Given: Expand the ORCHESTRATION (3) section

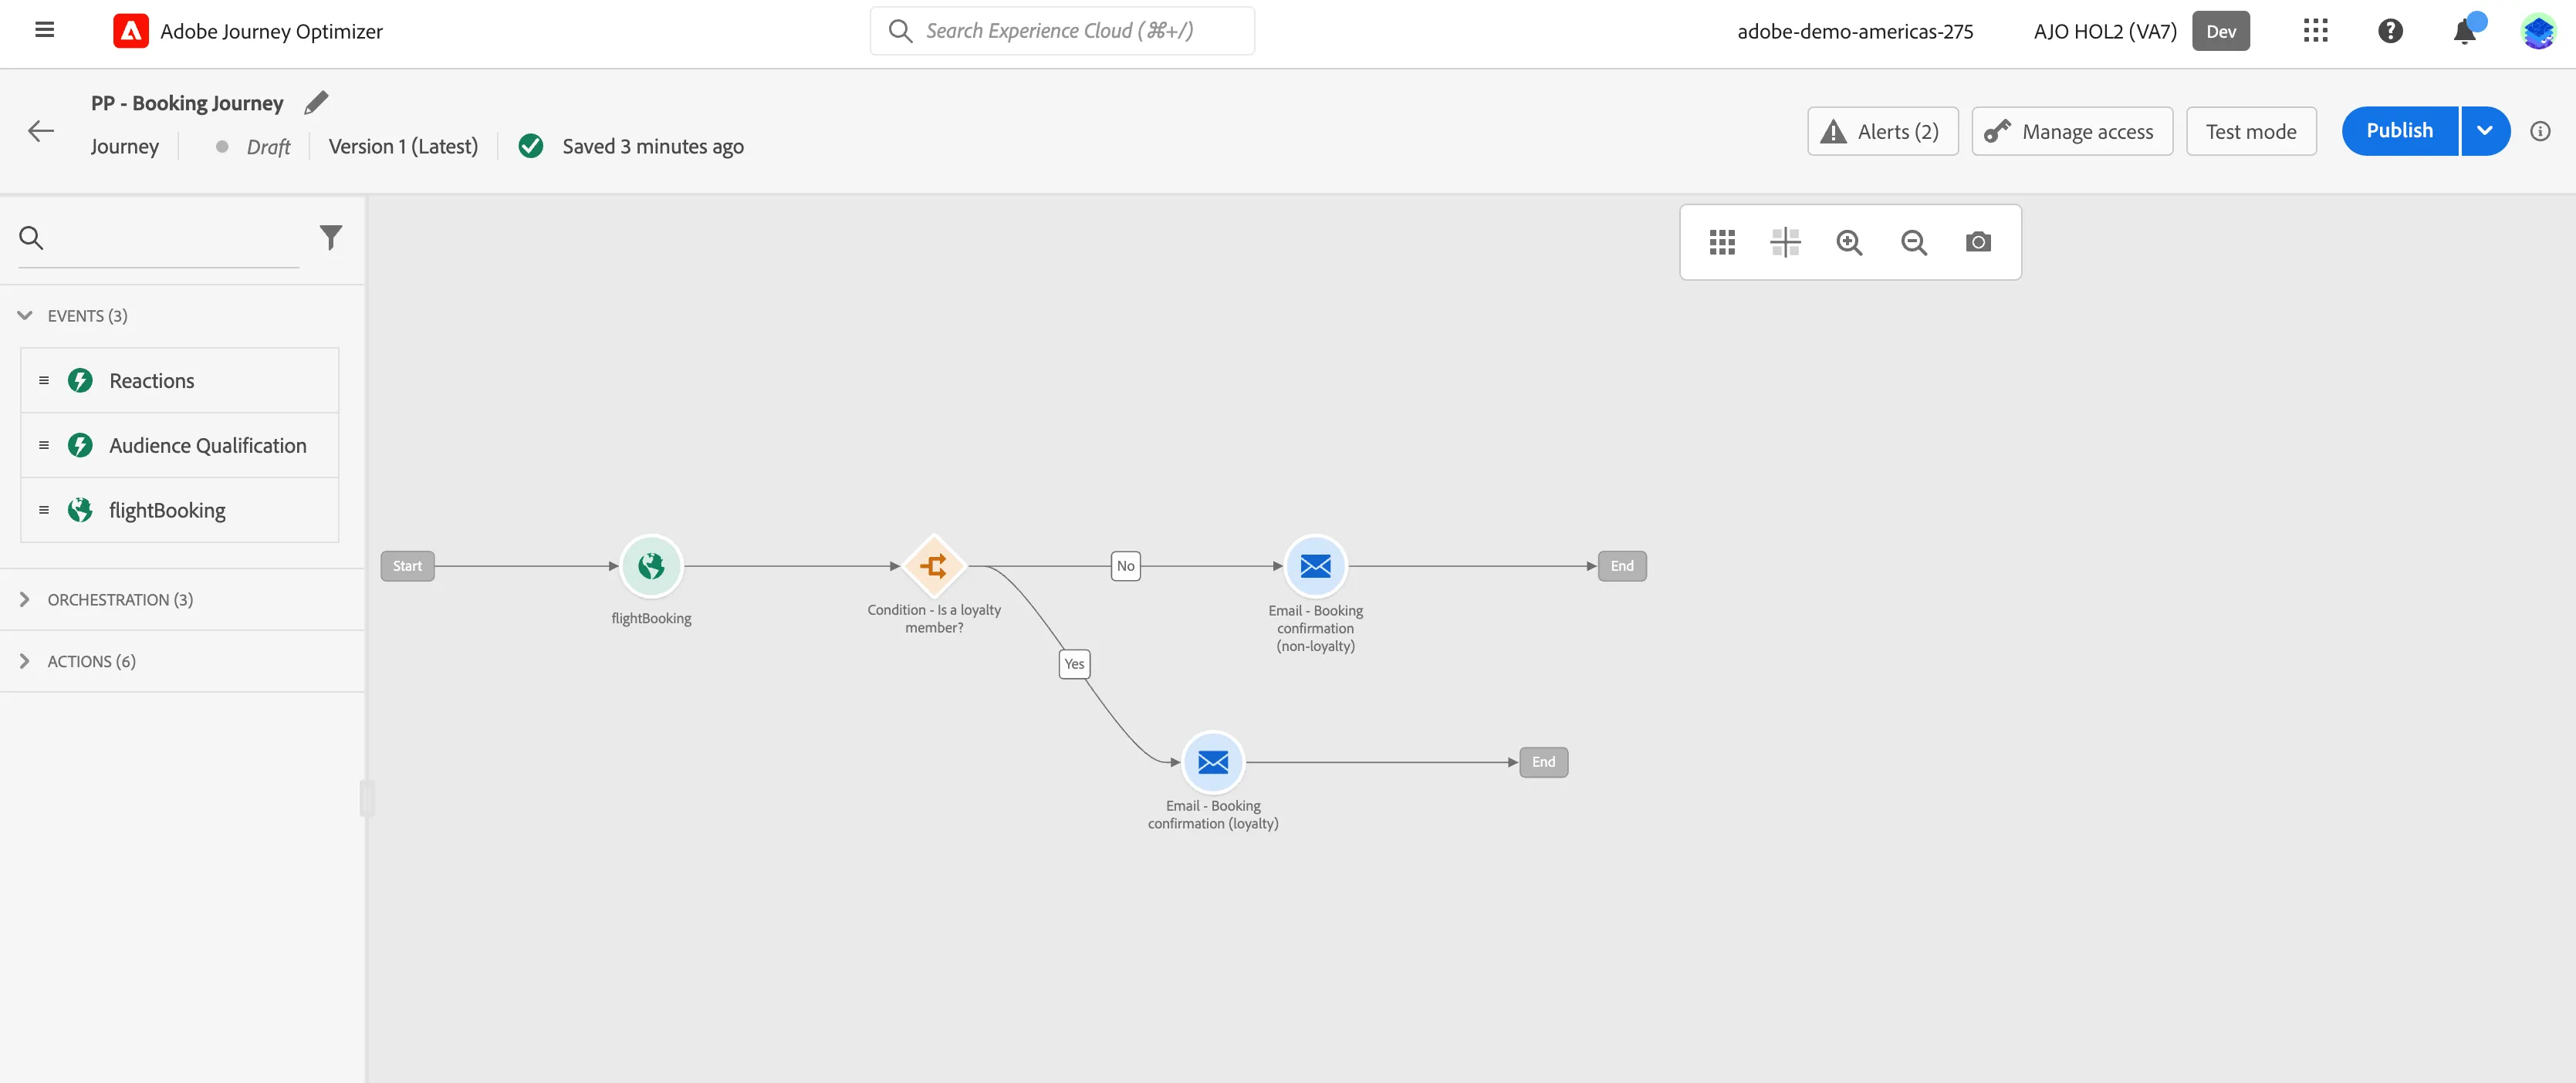Looking at the screenshot, I should coord(25,599).
